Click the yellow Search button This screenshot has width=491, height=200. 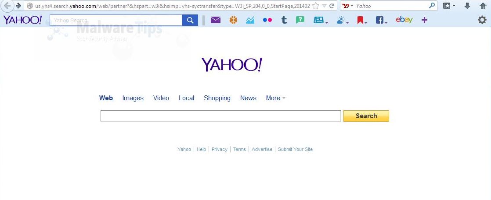(366, 116)
